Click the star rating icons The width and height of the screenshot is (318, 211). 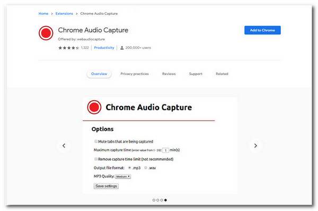pos(69,48)
